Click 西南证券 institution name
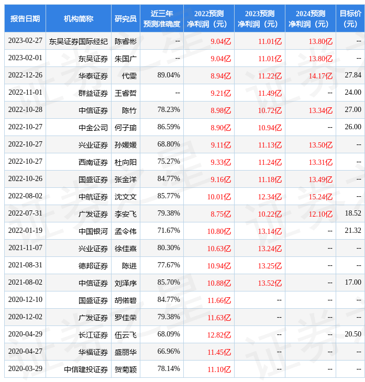The width and height of the screenshot is (365, 382). click(x=93, y=163)
